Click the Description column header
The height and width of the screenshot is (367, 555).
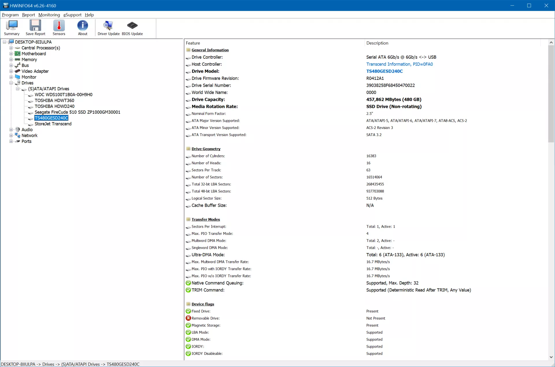[x=452, y=43]
